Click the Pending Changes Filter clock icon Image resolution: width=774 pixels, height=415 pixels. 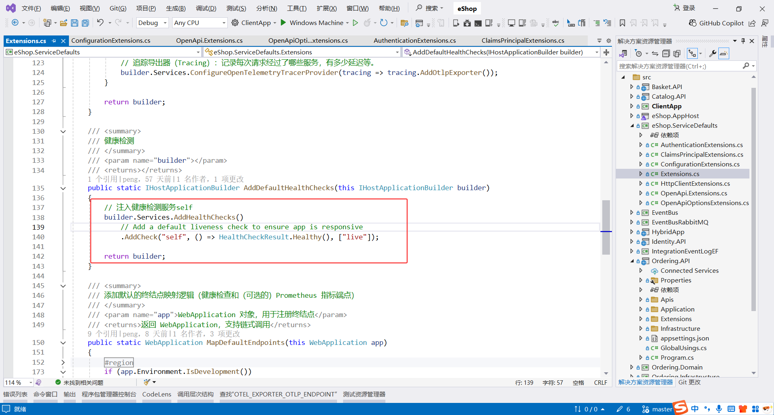click(x=639, y=54)
